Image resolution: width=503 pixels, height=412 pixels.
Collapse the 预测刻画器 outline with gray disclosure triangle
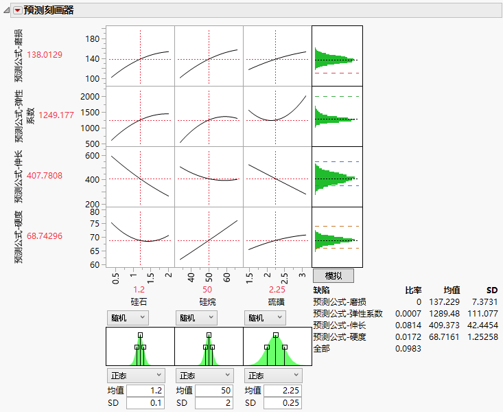pyautogui.click(x=6, y=10)
